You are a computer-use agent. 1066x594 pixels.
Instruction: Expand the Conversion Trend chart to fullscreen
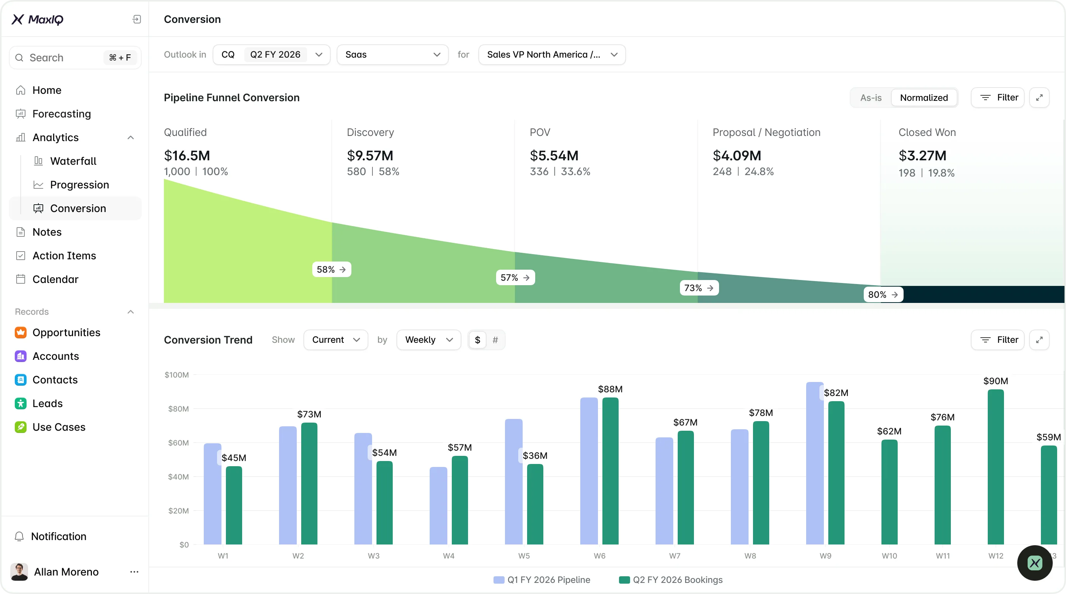(x=1039, y=340)
